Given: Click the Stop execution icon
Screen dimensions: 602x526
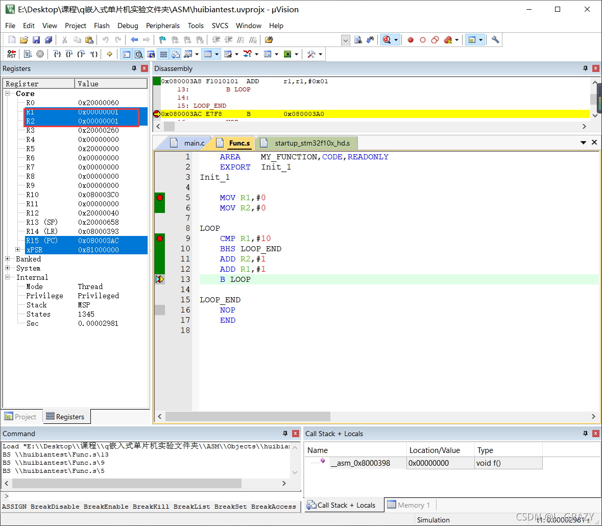Looking at the screenshot, I should [x=40, y=54].
